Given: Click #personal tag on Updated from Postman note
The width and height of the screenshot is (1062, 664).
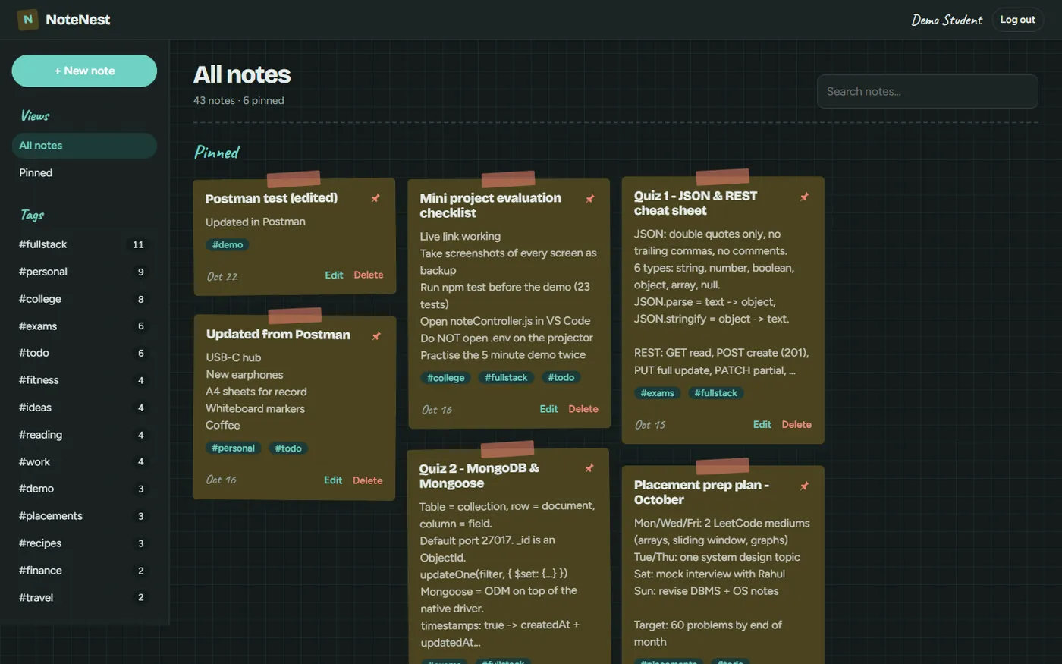Looking at the screenshot, I should click(233, 448).
